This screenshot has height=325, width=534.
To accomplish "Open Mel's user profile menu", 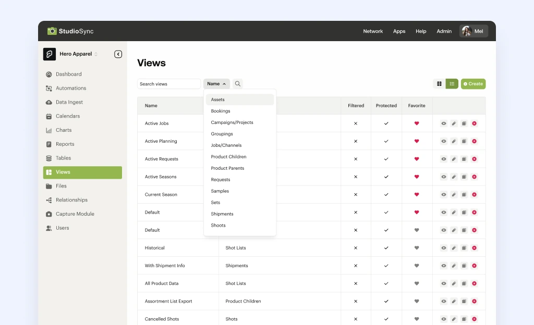I will (474, 31).
